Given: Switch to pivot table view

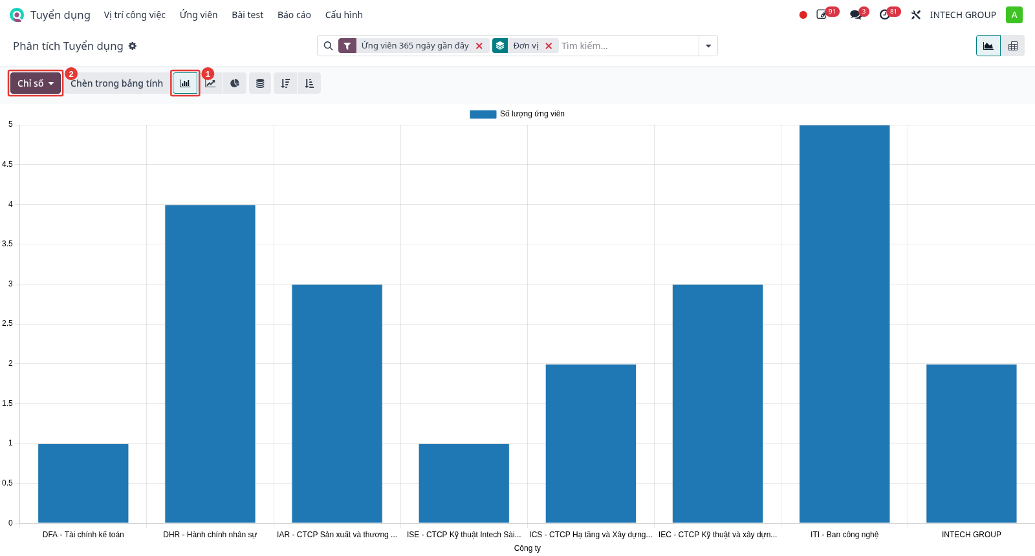Looking at the screenshot, I should pos(1013,46).
